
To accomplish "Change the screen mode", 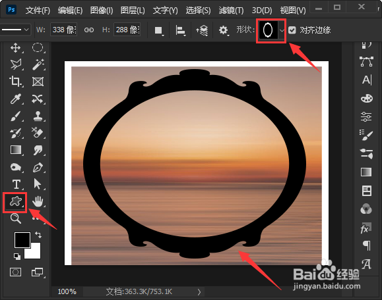I will 37,272.
